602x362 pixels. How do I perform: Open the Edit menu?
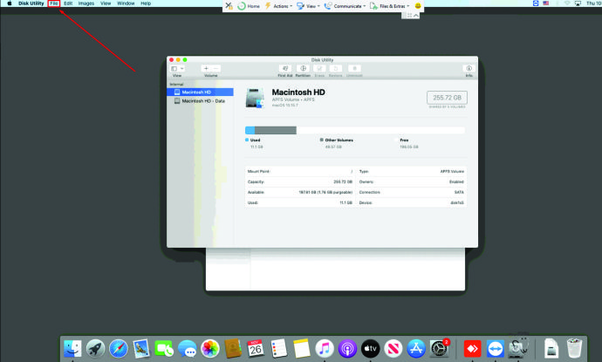(68, 3)
